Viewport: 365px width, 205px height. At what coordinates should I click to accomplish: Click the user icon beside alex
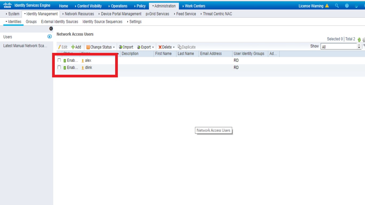83,61
